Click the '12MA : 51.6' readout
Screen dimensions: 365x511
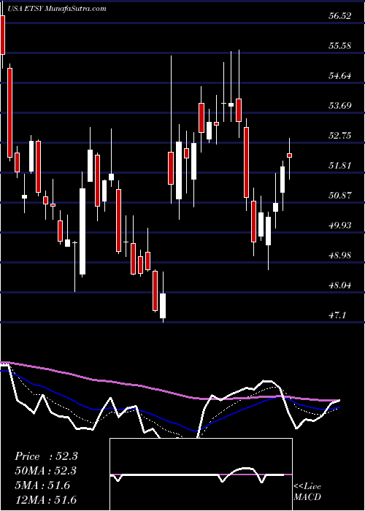coord(46,500)
